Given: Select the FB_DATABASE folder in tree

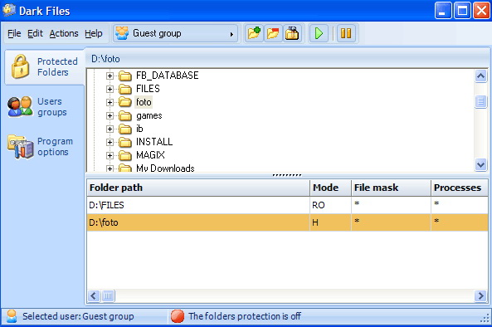Looking at the screenshot, I should (x=168, y=76).
